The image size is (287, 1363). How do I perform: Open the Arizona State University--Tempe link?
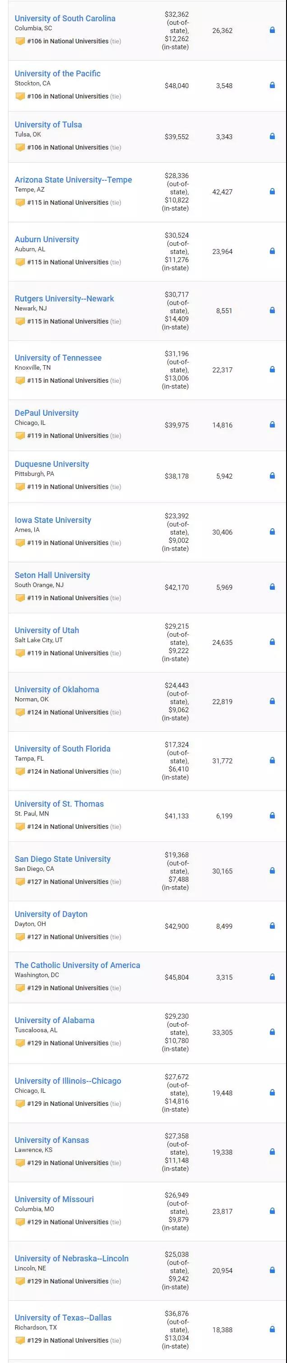click(x=74, y=180)
